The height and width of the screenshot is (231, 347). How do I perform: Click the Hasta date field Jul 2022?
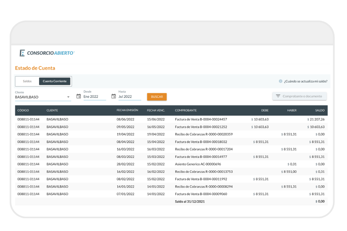(x=129, y=97)
